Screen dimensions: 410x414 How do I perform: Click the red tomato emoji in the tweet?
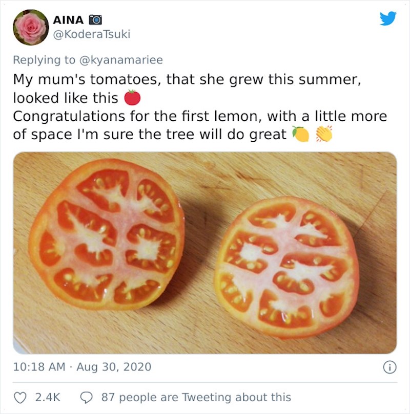tap(132, 97)
